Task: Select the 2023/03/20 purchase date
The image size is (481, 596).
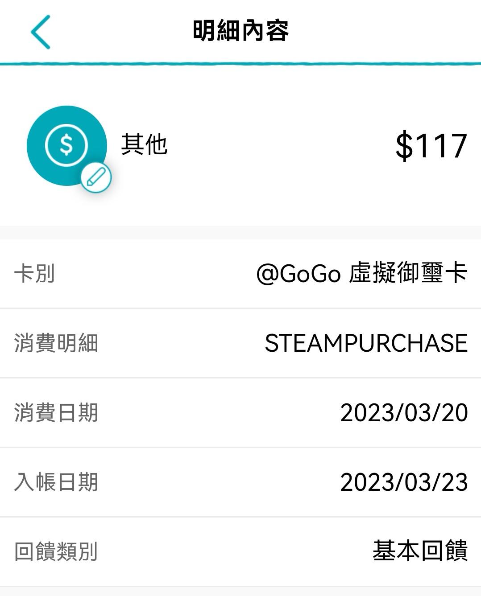Action: click(404, 413)
